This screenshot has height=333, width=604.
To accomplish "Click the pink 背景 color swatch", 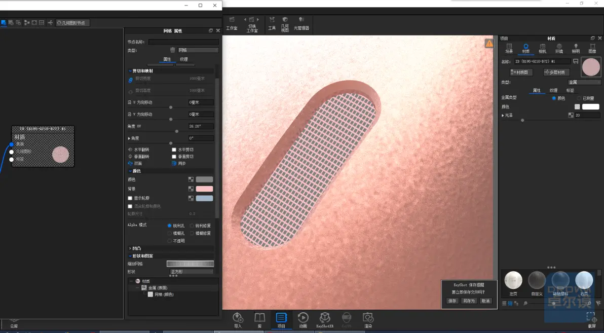I will (204, 189).
